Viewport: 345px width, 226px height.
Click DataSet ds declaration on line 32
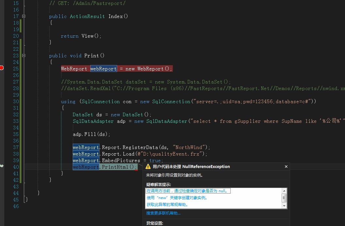pos(112,115)
